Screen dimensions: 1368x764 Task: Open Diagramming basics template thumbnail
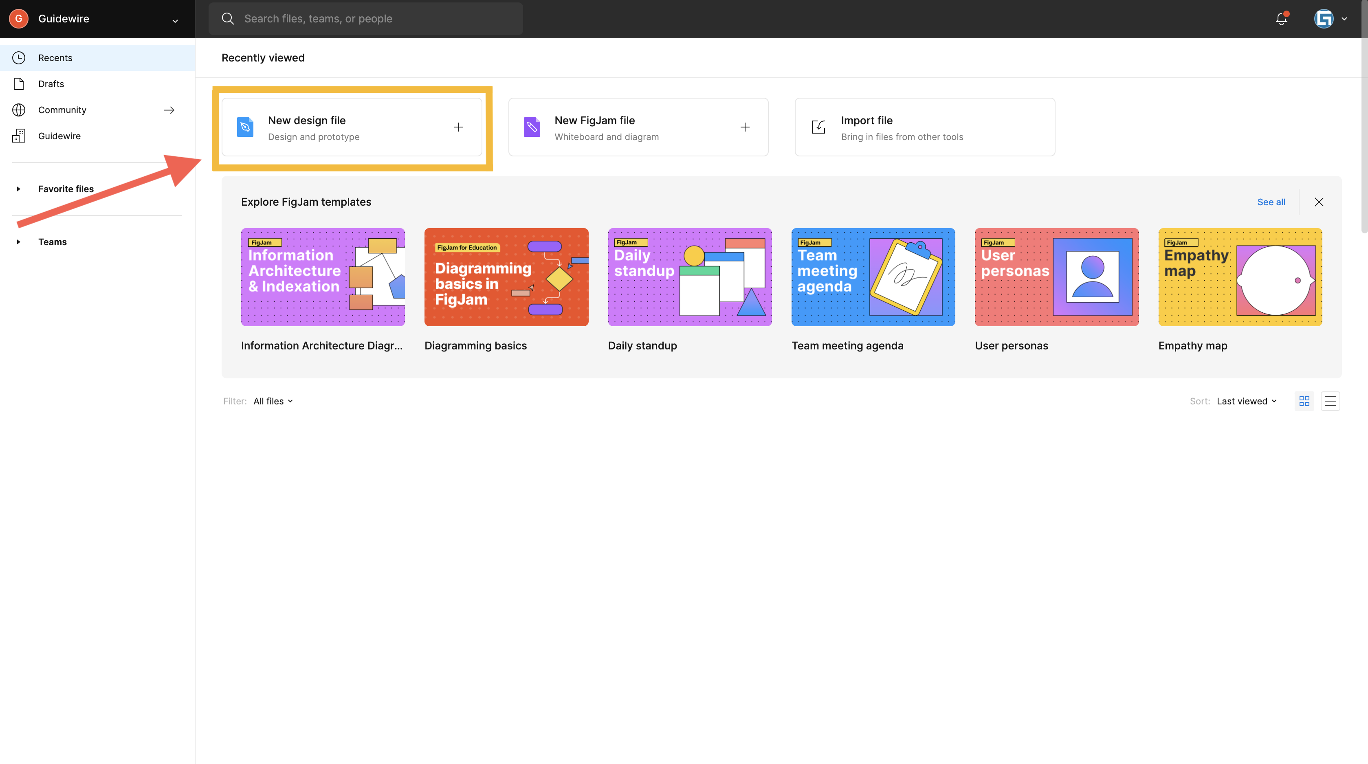[x=506, y=277]
